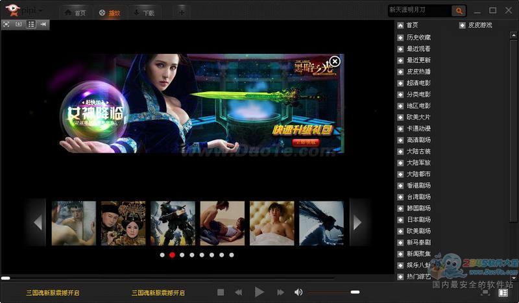Select the last carousel page dot
The image size is (519, 303).
(x=232, y=255)
